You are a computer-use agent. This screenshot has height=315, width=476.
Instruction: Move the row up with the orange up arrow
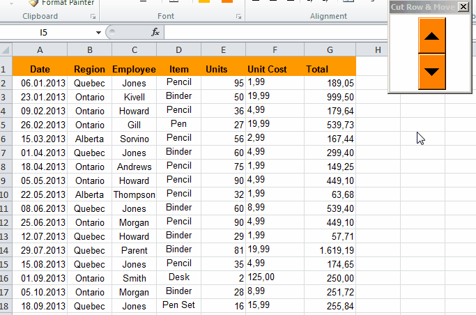click(x=431, y=36)
